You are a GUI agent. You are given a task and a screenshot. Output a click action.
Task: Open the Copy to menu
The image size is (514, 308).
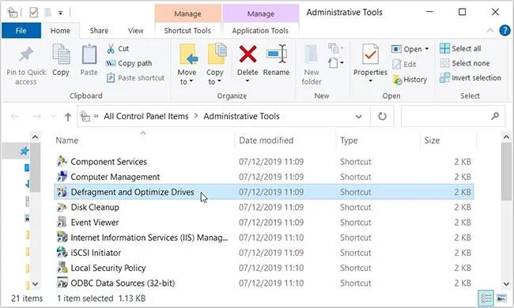coord(215,65)
